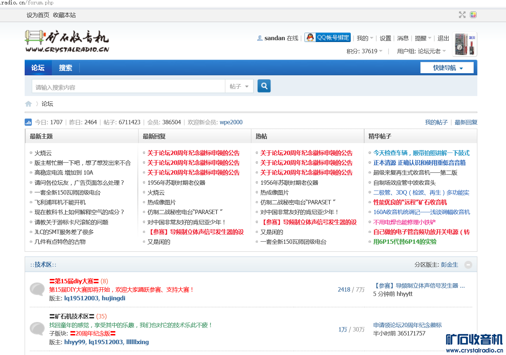The width and height of the screenshot is (506, 355).
Task: Click the 退出 logout link
Action: coord(443,38)
